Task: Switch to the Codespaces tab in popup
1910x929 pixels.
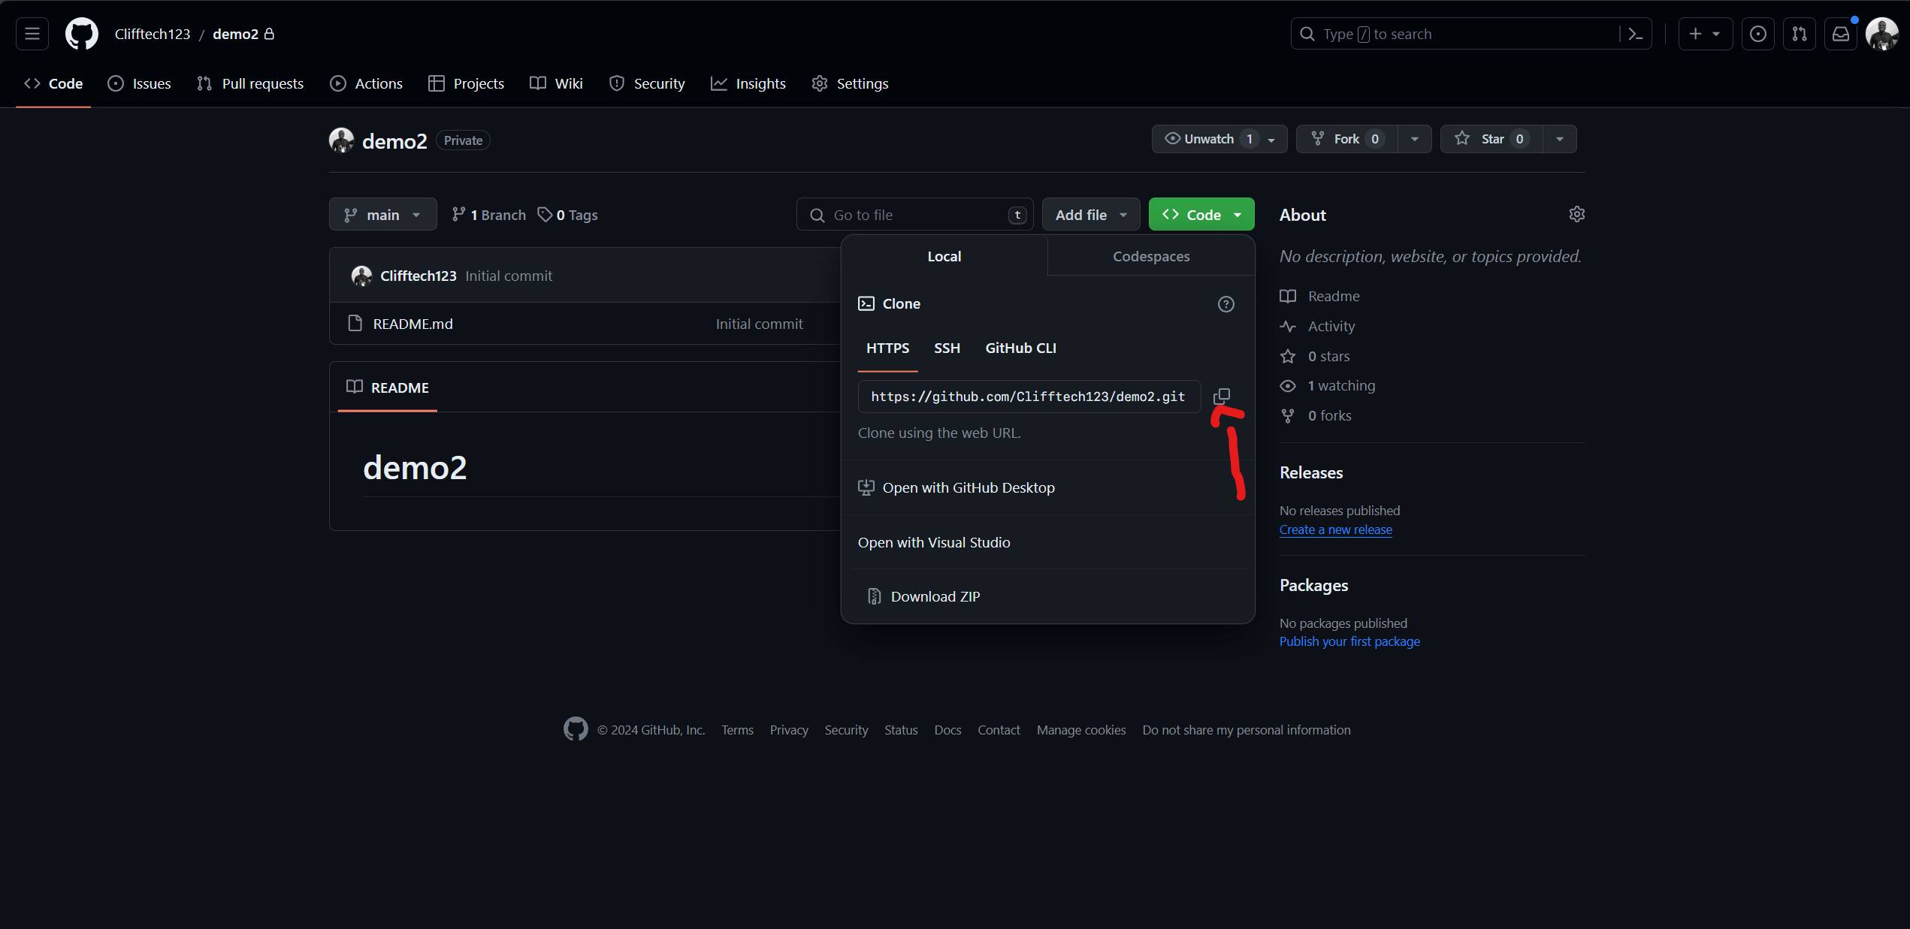Action: tap(1151, 256)
